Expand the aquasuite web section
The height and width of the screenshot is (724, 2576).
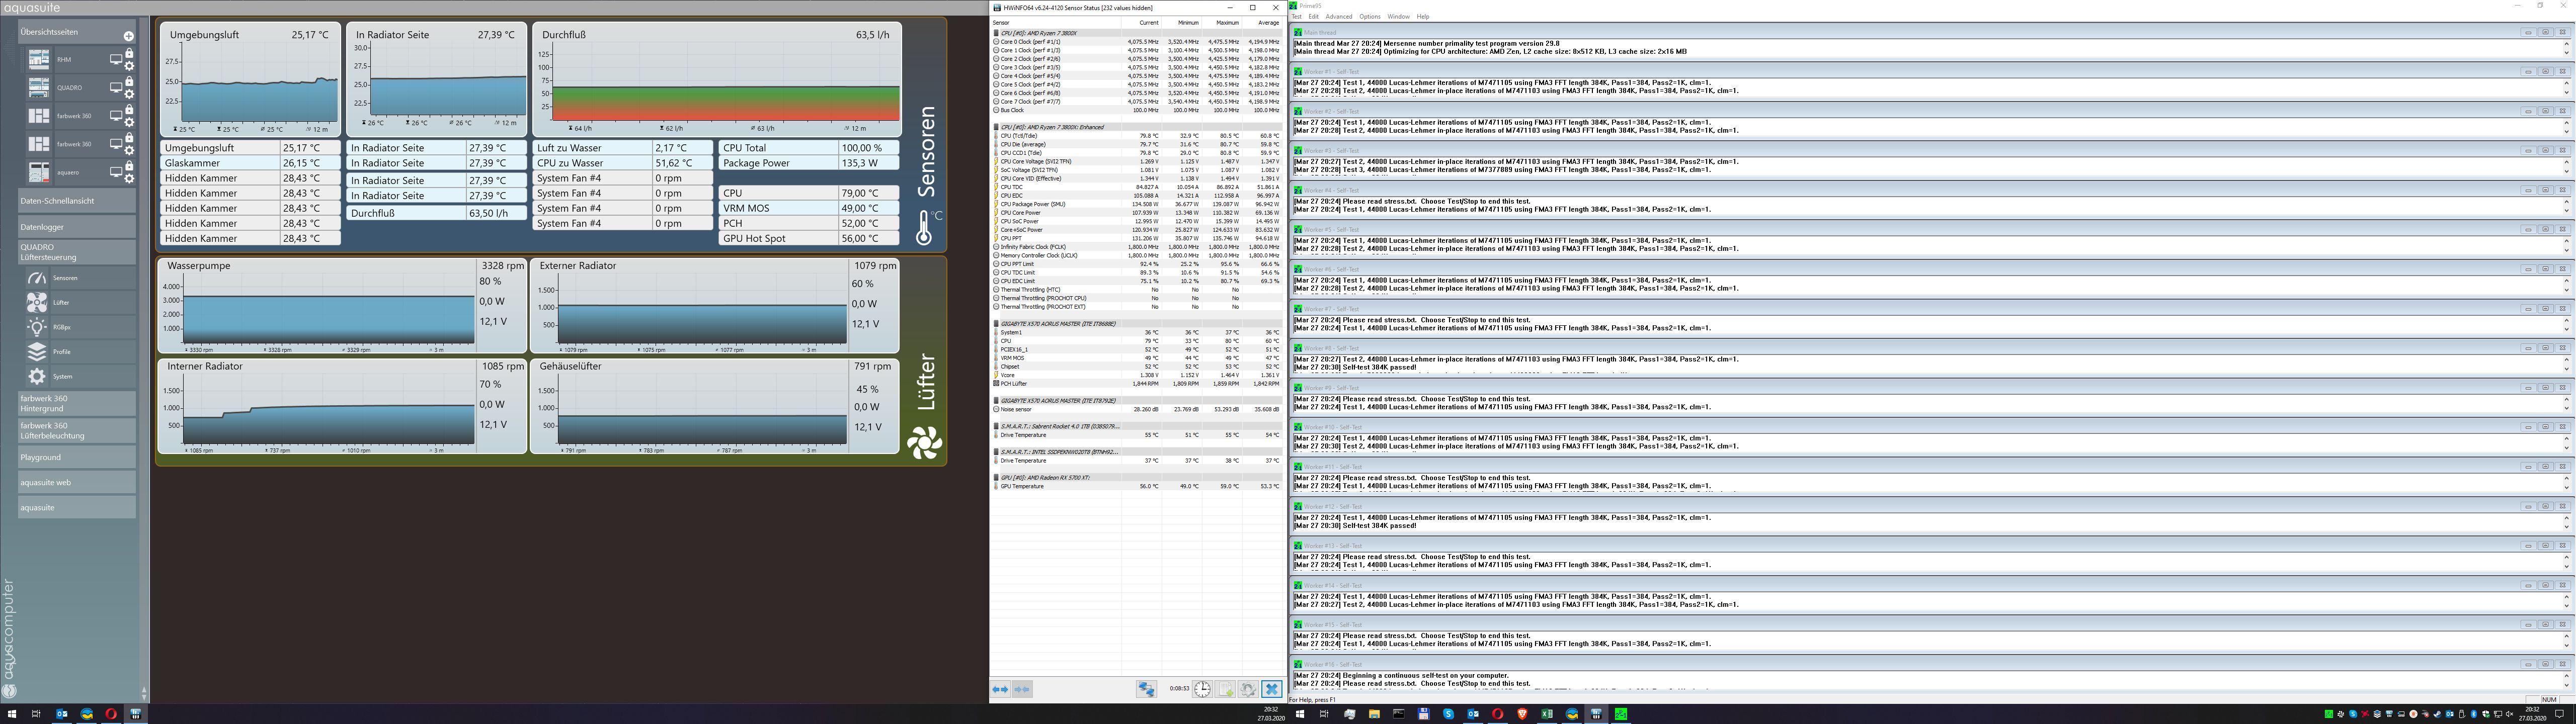[77, 482]
